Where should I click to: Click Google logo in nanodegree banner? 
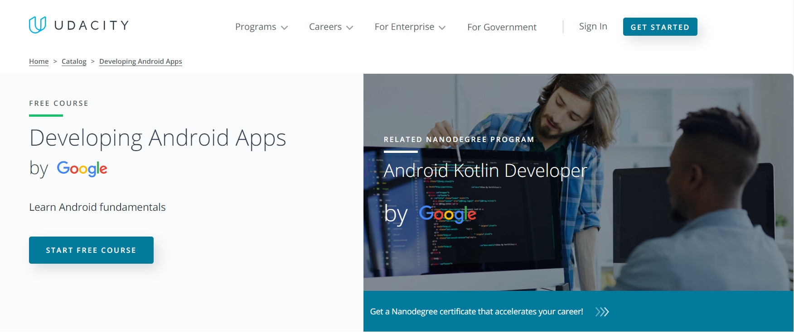pos(447,214)
